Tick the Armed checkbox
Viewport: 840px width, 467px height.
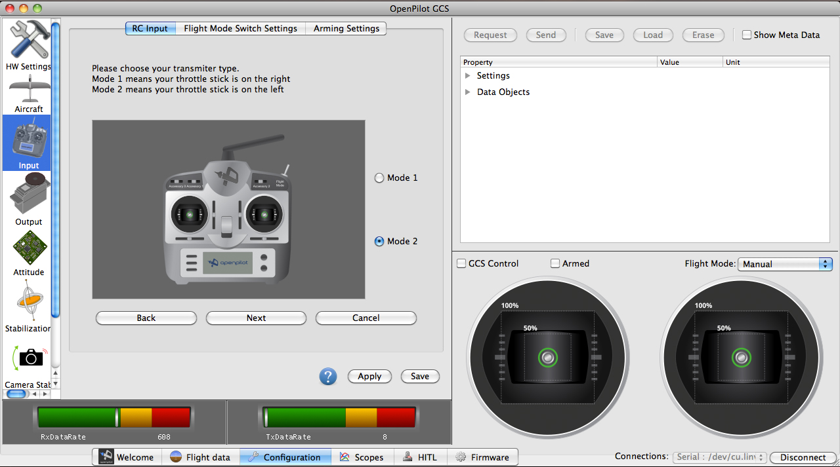coord(555,263)
